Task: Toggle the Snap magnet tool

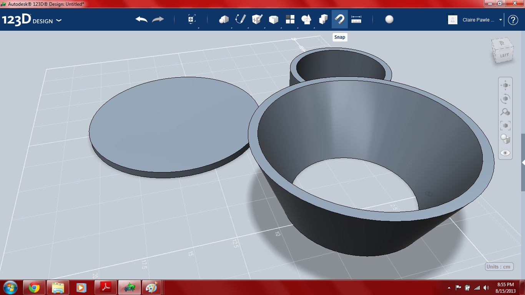Action: (x=340, y=19)
